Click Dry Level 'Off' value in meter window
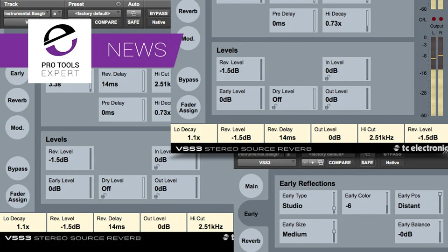This screenshot has height=252, width=448. pyautogui.click(x=277, y=99)
